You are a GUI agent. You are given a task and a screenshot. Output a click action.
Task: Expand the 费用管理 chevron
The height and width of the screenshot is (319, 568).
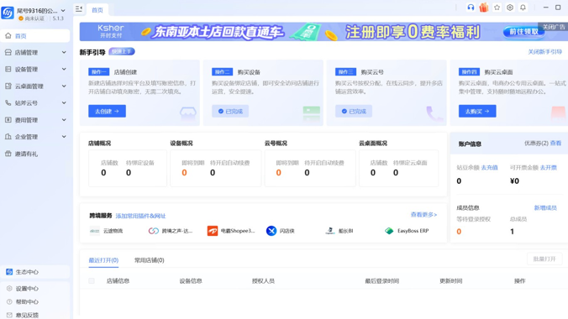tap(64, 120)
